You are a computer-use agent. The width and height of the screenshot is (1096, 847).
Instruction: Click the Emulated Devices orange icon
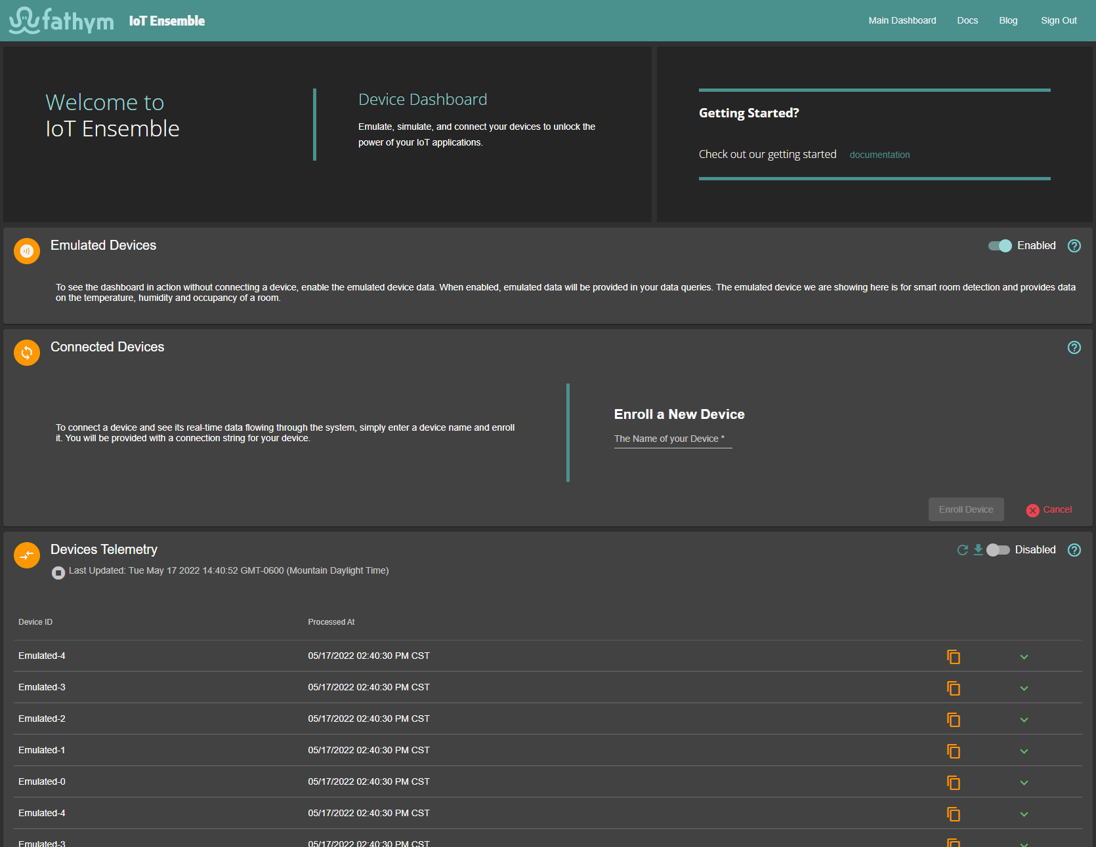click(27, 251)
